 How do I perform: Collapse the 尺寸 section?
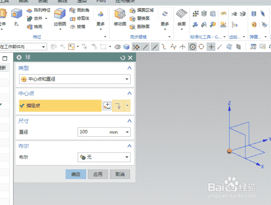[130, 121]
